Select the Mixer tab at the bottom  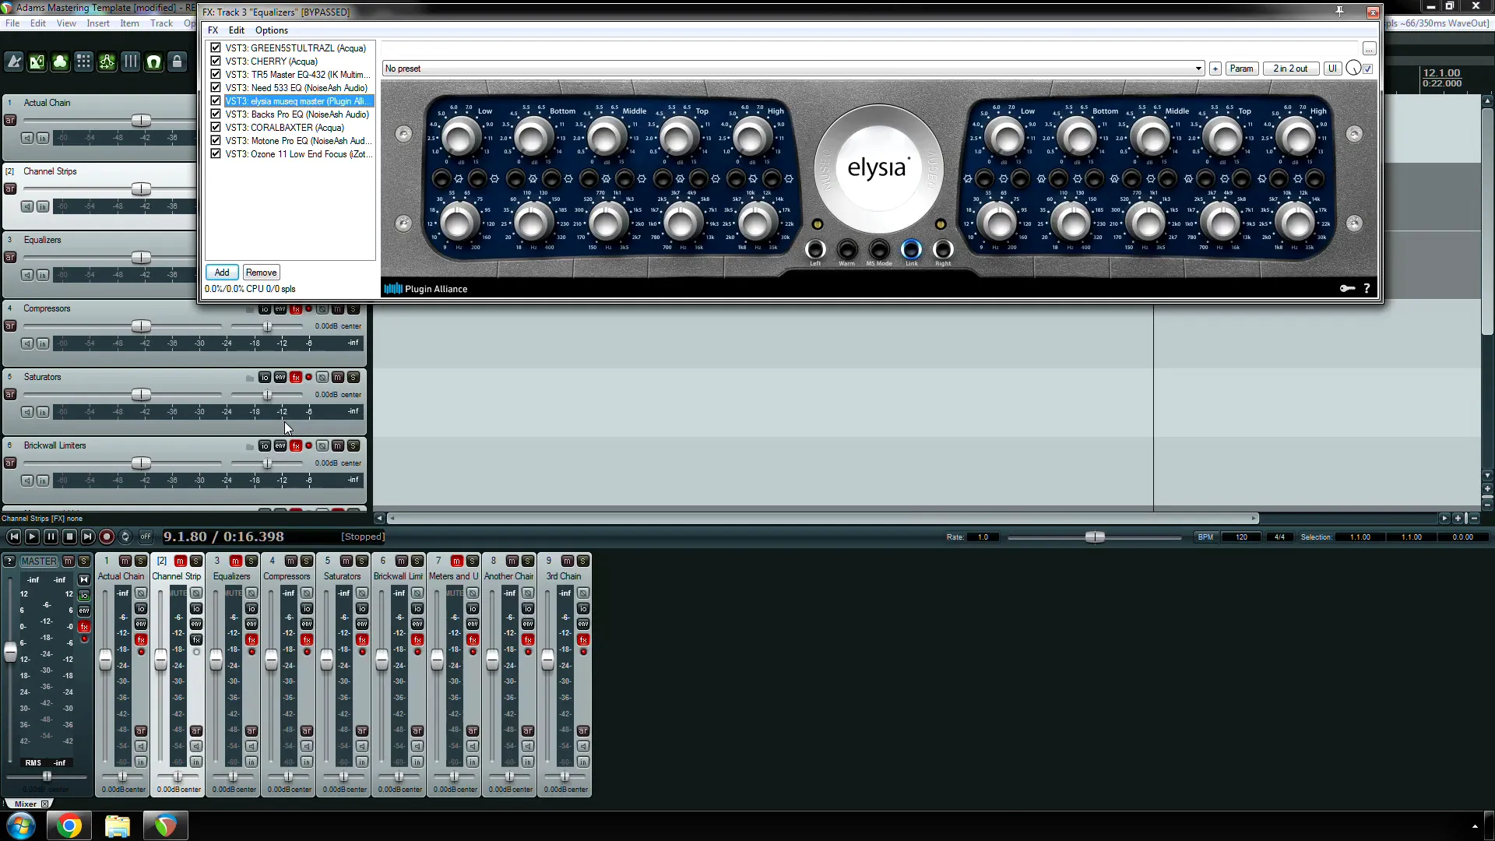click(x=26, y=804)
